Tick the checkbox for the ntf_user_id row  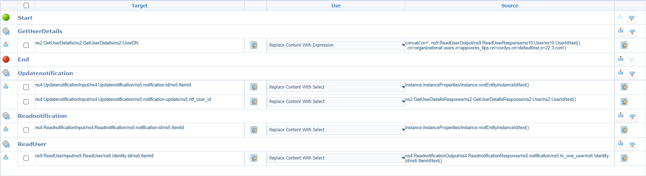pyautogui.click(x=26, y=102)
